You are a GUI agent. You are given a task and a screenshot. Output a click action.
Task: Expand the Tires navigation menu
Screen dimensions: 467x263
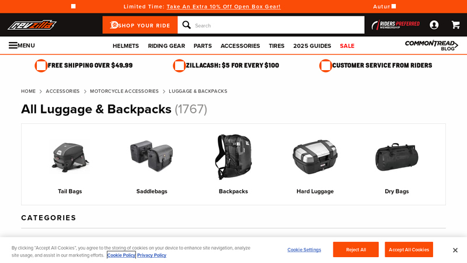(276, 46)
